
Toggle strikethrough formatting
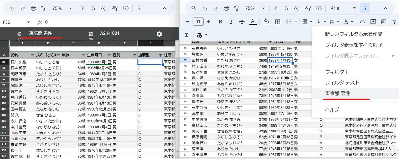pos(242,22)
